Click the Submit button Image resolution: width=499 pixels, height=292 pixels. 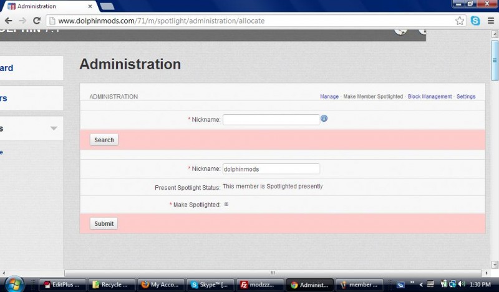pos(104,223)
